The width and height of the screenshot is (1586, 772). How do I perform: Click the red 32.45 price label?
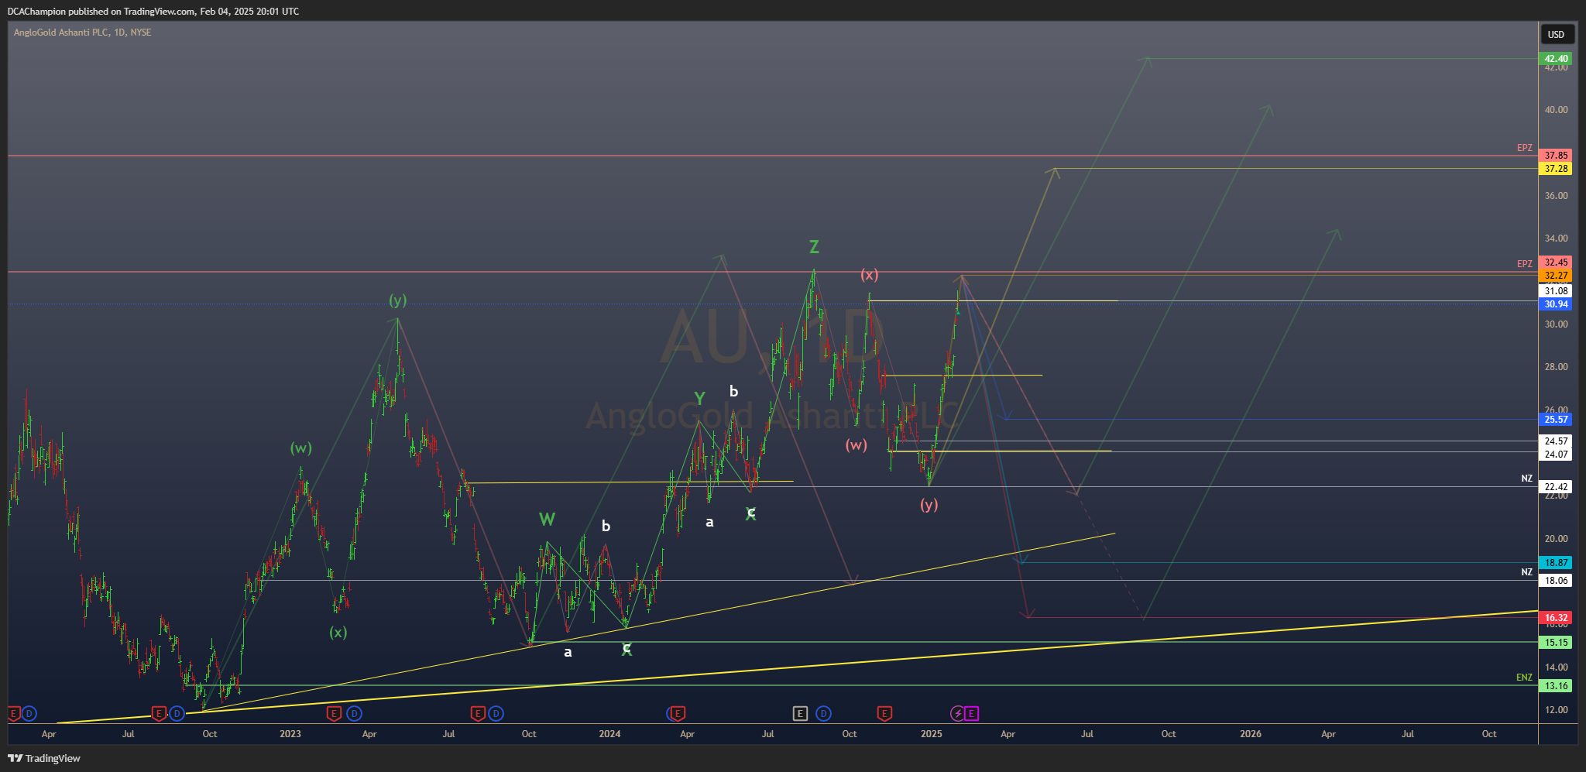coord(1556,262)
